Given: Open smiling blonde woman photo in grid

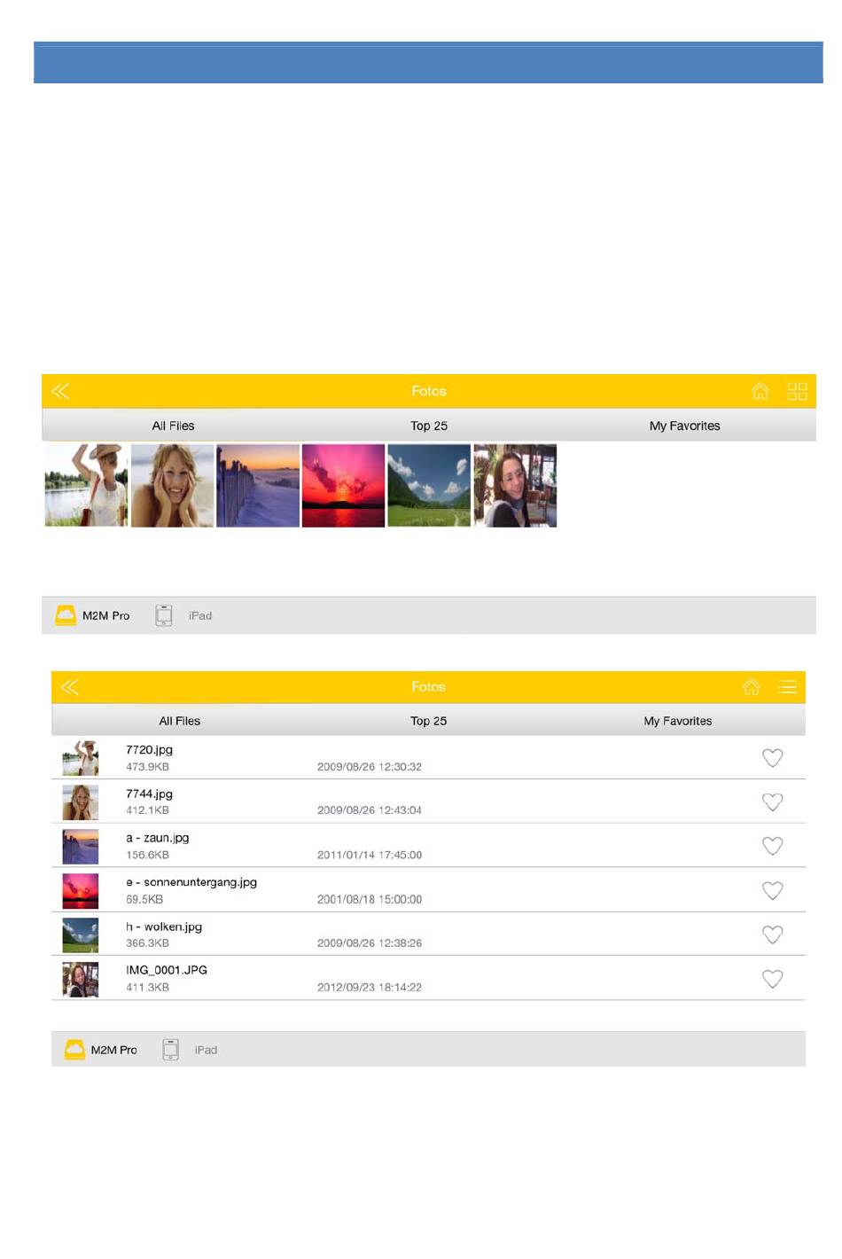Looking at the screenshot, I should pyautogui.click(x=172, y=486).
